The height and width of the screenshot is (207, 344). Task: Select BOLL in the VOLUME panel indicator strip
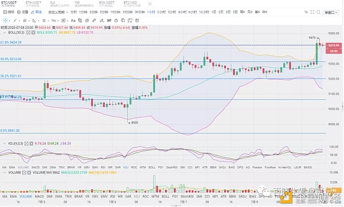pos(166,197)
